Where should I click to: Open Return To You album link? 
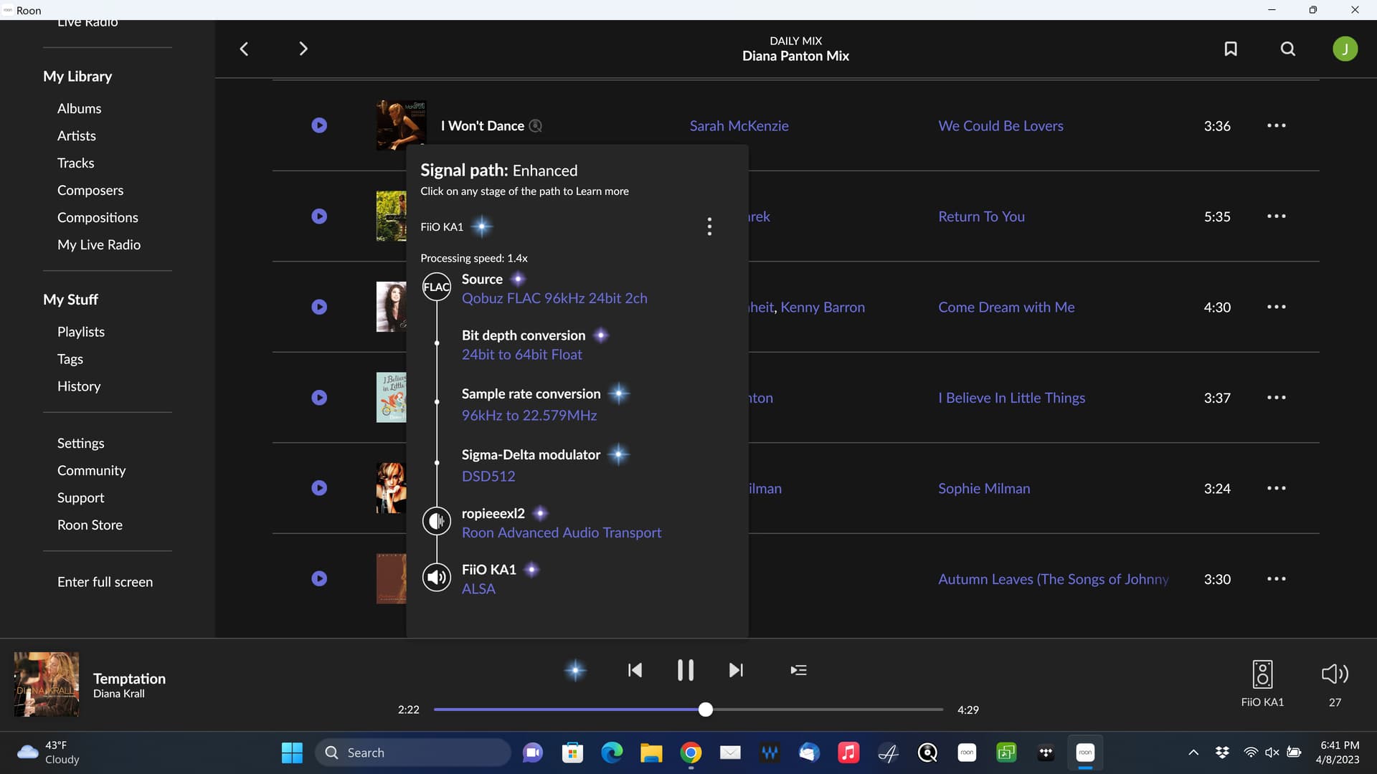point(981,216)
